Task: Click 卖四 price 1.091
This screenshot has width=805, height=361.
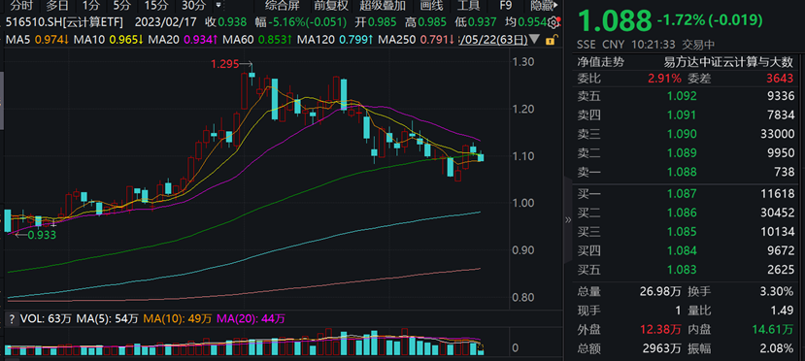Action: coord(682,115)
